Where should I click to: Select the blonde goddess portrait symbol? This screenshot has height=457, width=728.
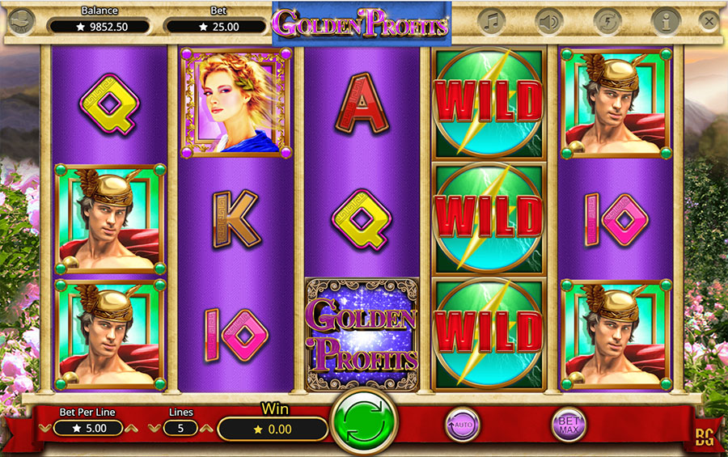[236, 103]
